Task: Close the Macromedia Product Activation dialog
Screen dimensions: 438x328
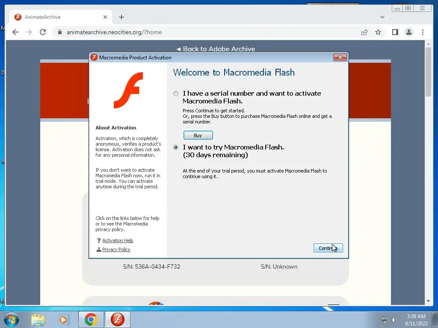Action: tap(340, 58)
